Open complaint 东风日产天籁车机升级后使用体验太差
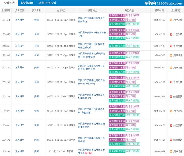Viewport: 184px width, 156px height. coord(91,125)
